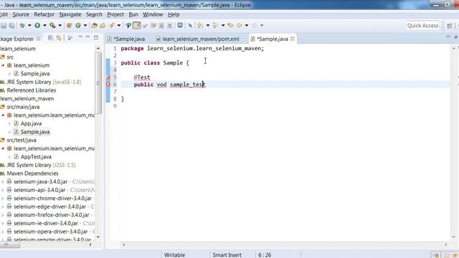Screen dimensions: 459x258
Task: Open the Run dropdown arrow
Action: [x=44, y=26]
